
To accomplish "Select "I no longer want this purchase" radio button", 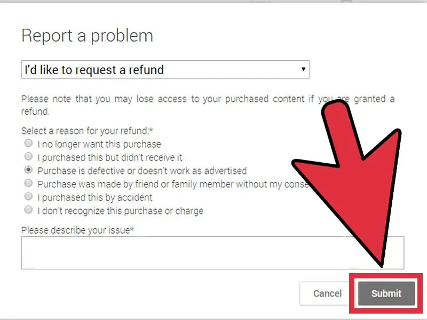I will [x=28, y=143].
